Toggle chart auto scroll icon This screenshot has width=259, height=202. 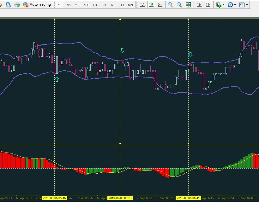tap(199, 5)
